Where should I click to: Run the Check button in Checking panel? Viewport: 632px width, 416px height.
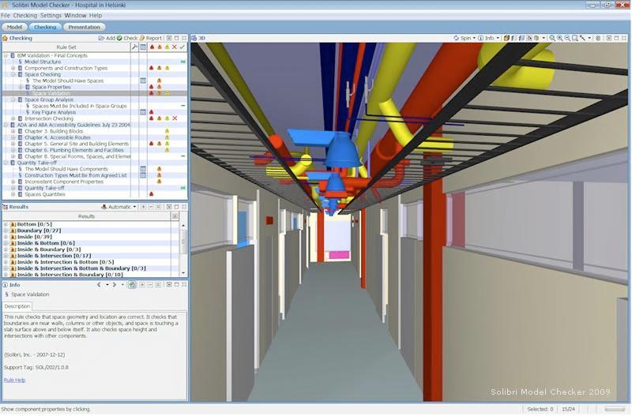[x=127, y=38]
